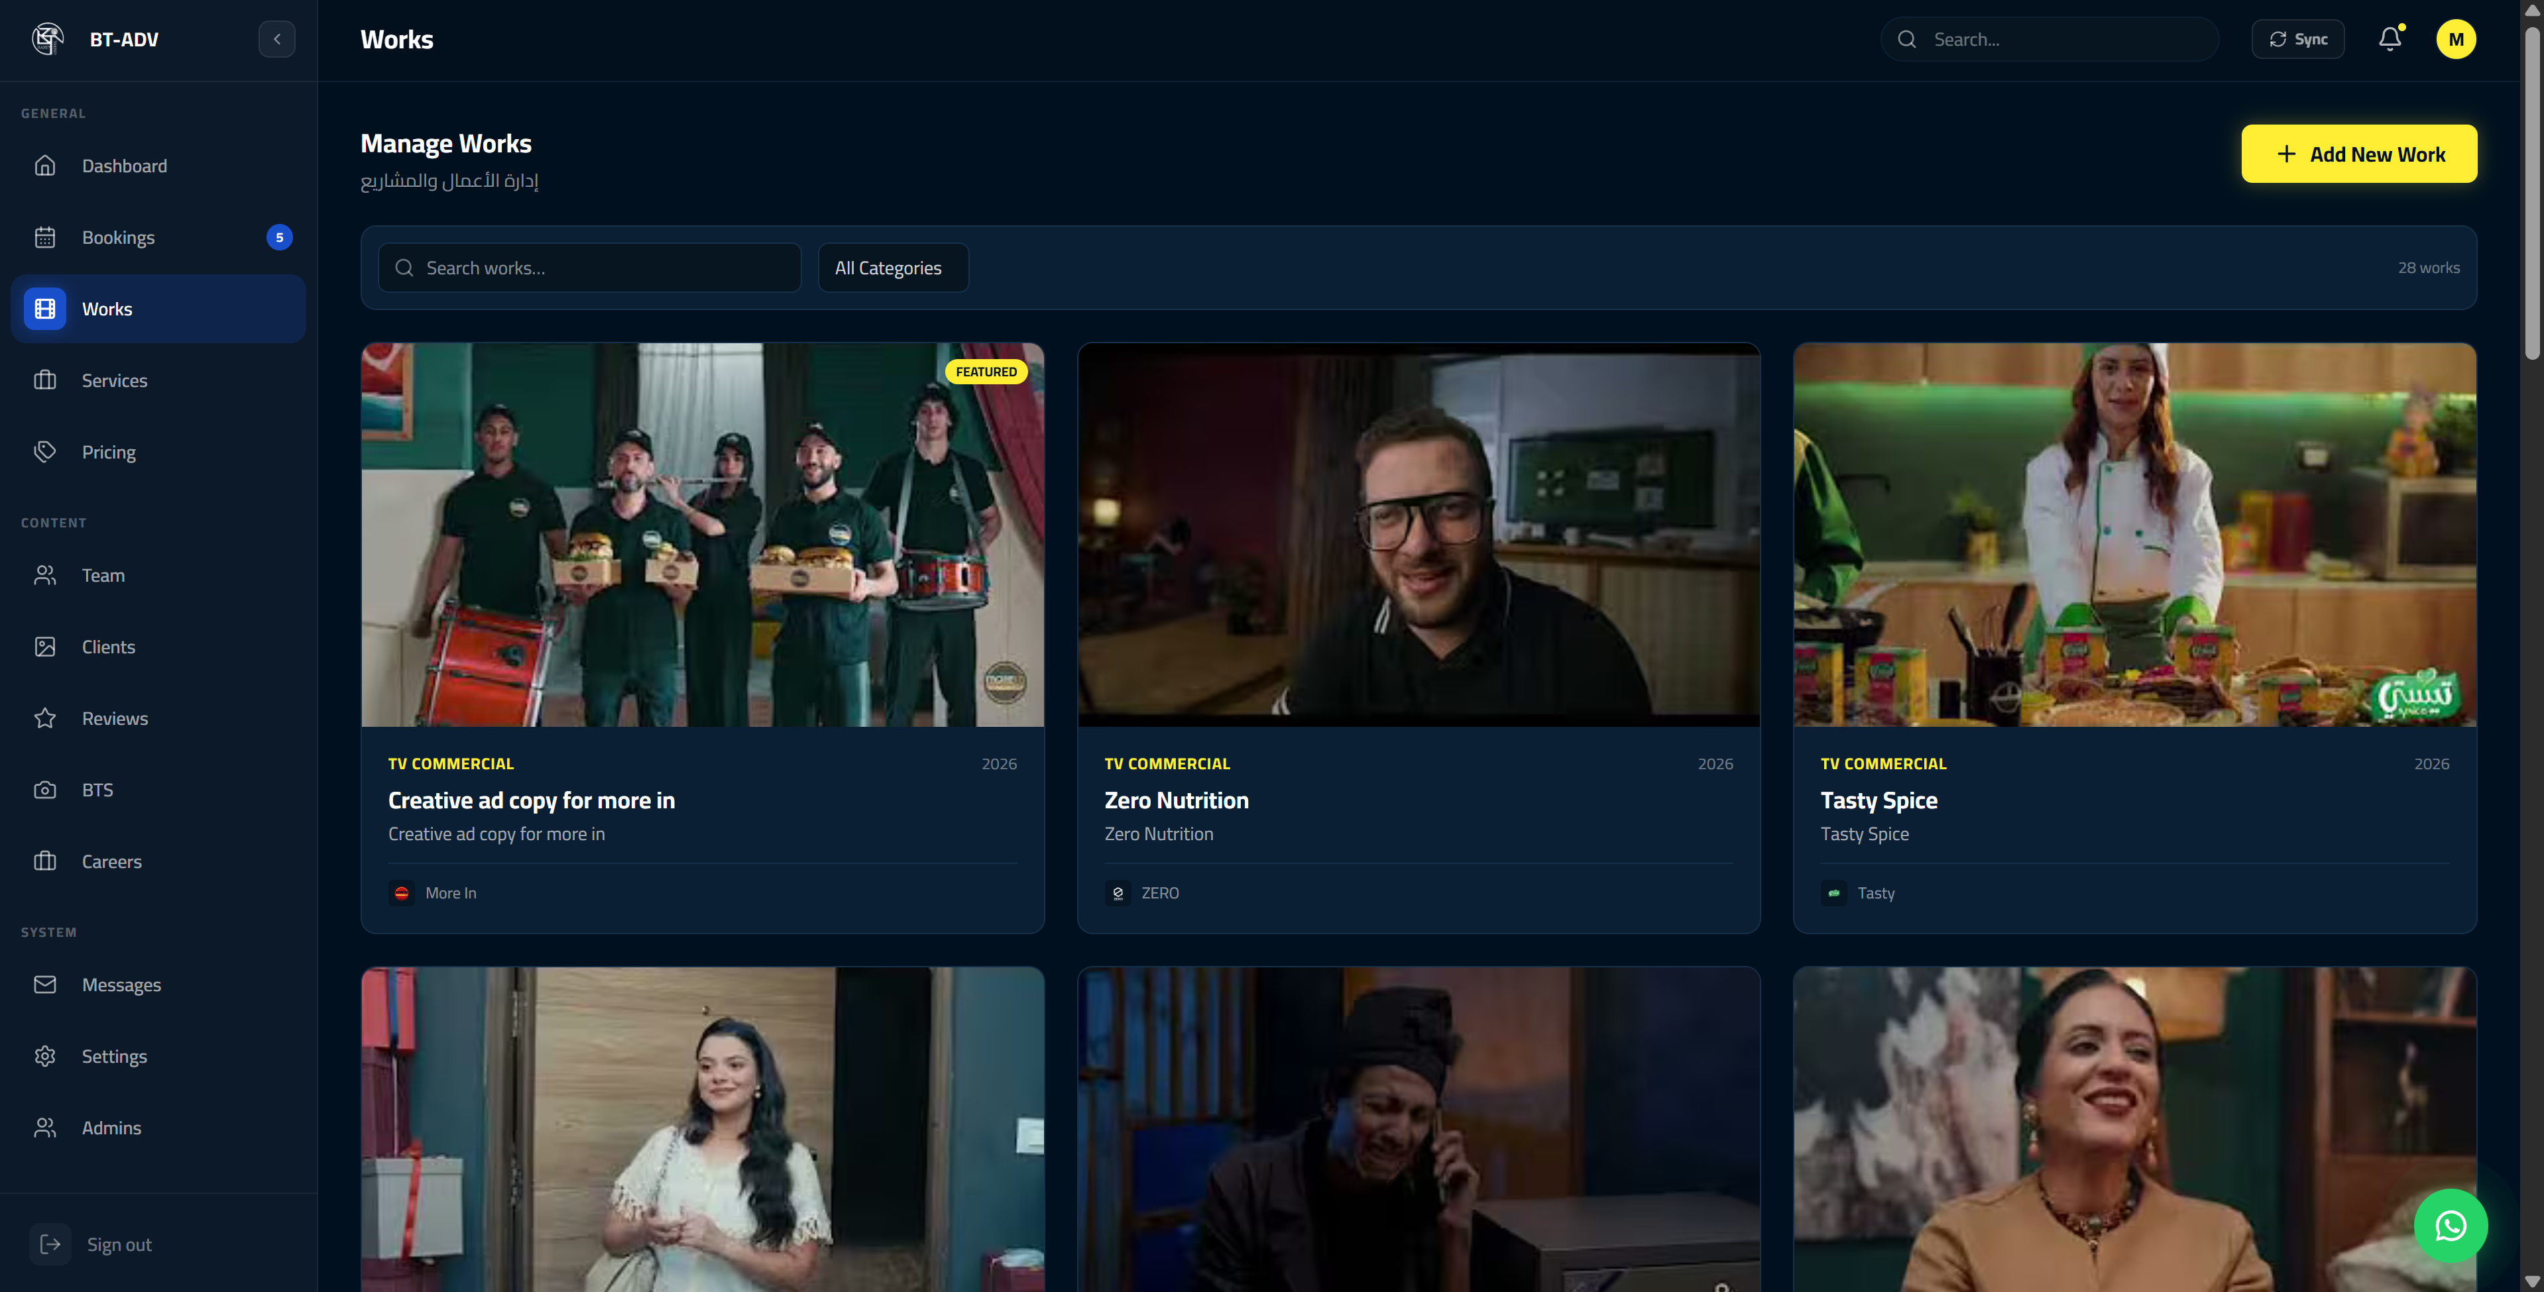This screenshot has width=2544, height=1292.
Task: Go to the Pricing menu label
Action: [x=109, y=452]
